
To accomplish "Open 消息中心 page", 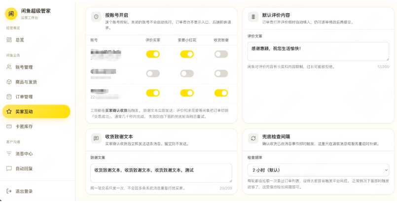I will click(x=36, y=154).
